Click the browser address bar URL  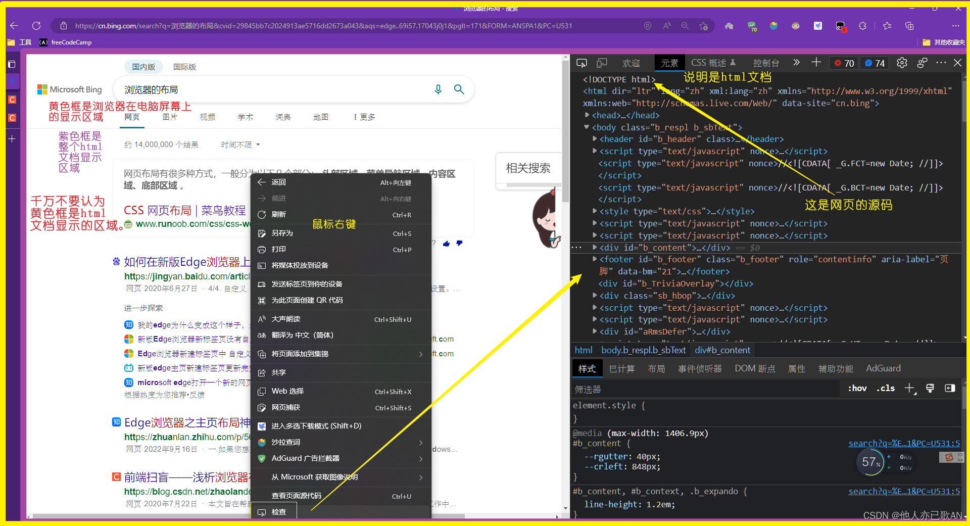[x=323, y=26]
